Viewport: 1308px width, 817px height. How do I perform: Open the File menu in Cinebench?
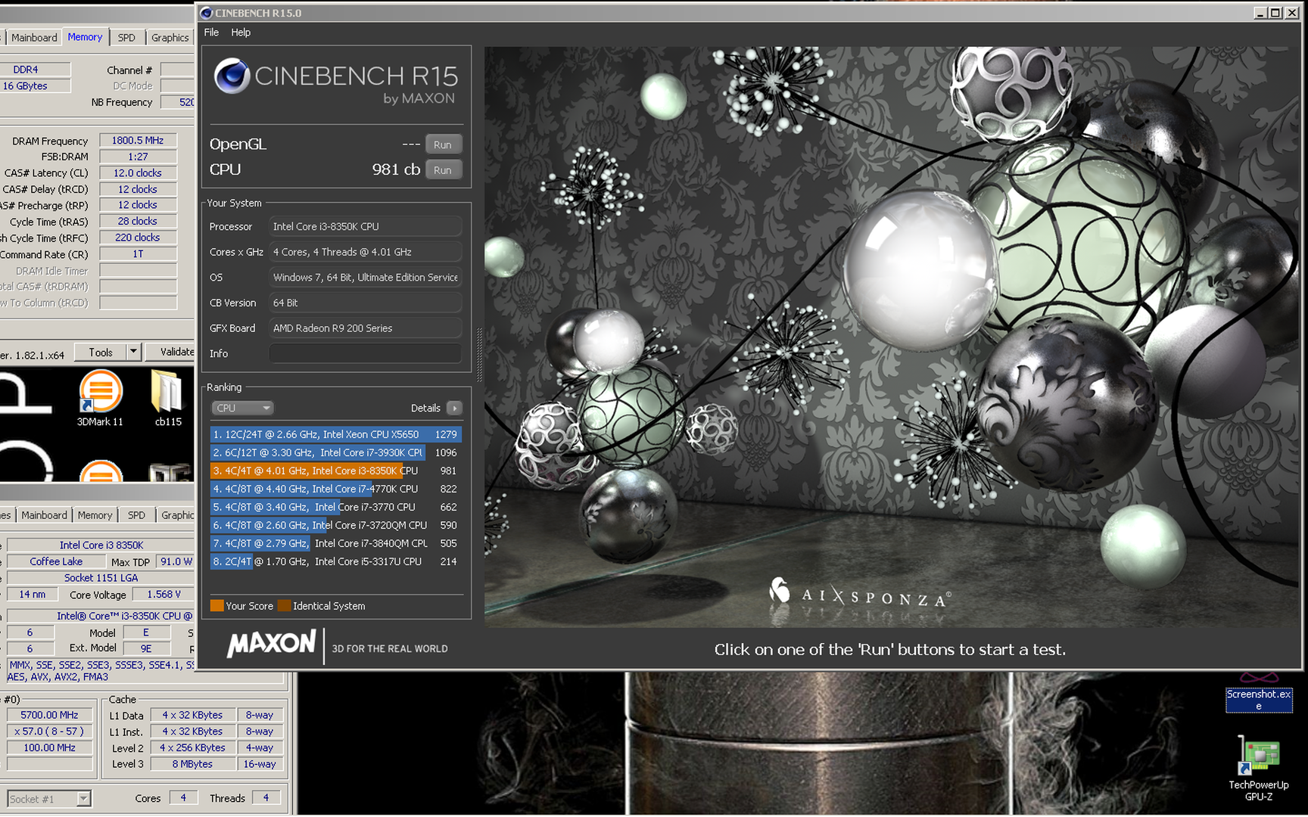(x=211, y=33)
